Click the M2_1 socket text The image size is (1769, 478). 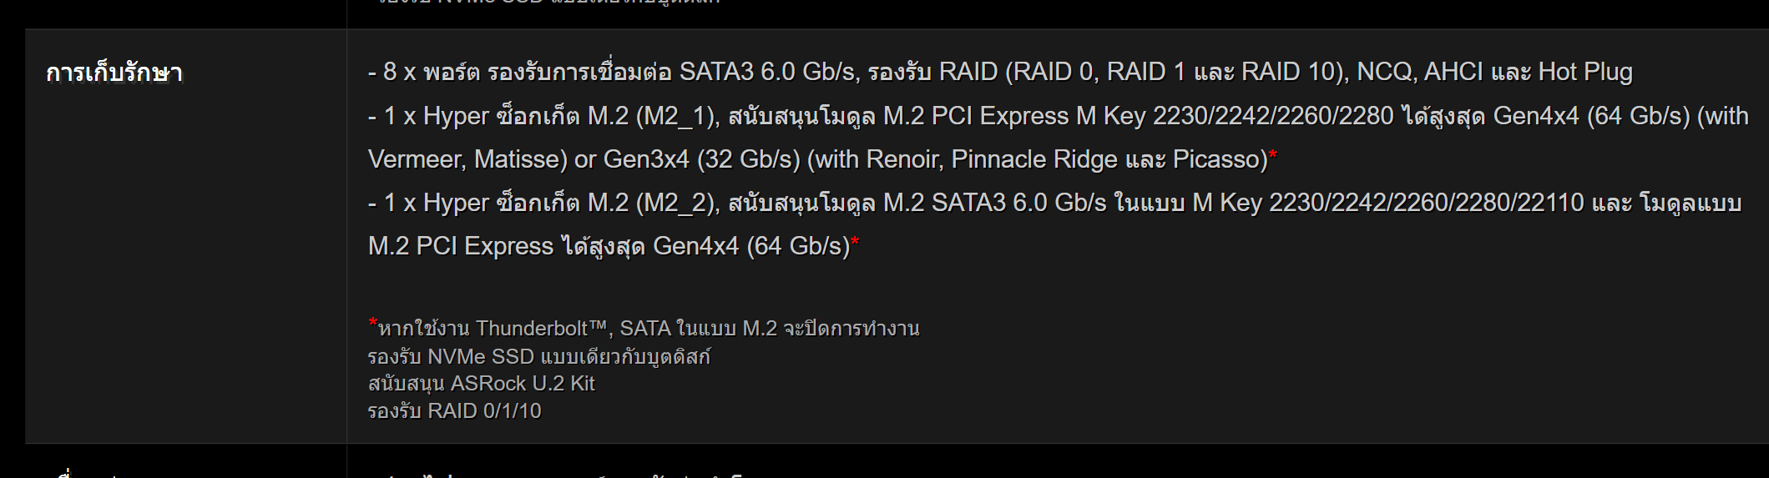[x=676, y=116]
